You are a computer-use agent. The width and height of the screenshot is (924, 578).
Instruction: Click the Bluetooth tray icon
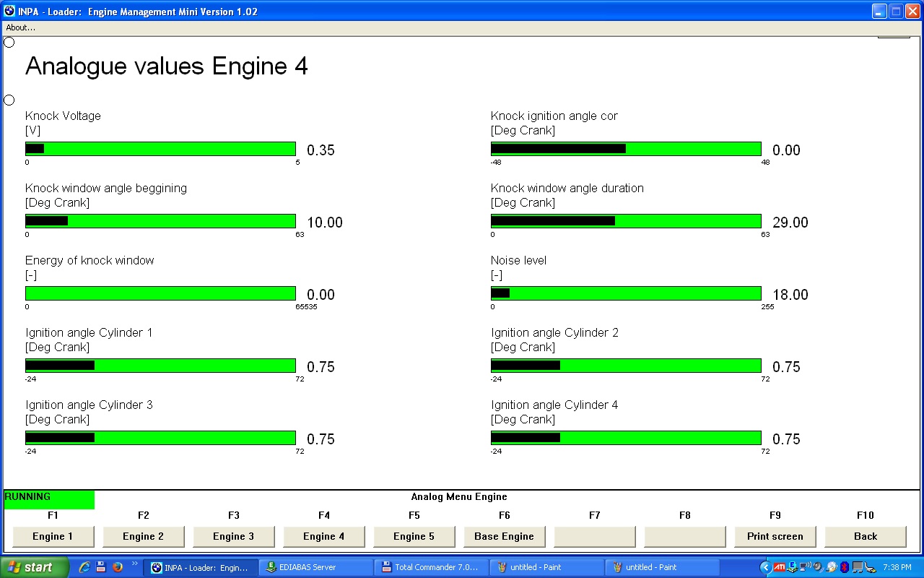pyautogui.click(x=845, y=567)
